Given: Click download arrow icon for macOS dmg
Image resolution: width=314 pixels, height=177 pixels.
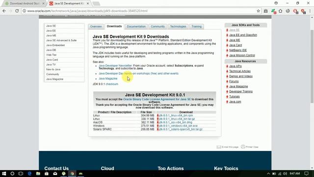Looking at the screenshot, I should [x=158, y=122].
